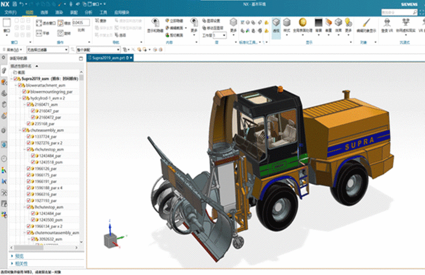
Task: Open the Application ribbon tab
Action: tap(122, 12)
